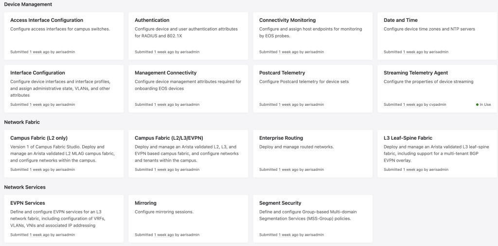Click the Device Management section heading
This screenshot has width=498, height=246.
coord(28,4)
